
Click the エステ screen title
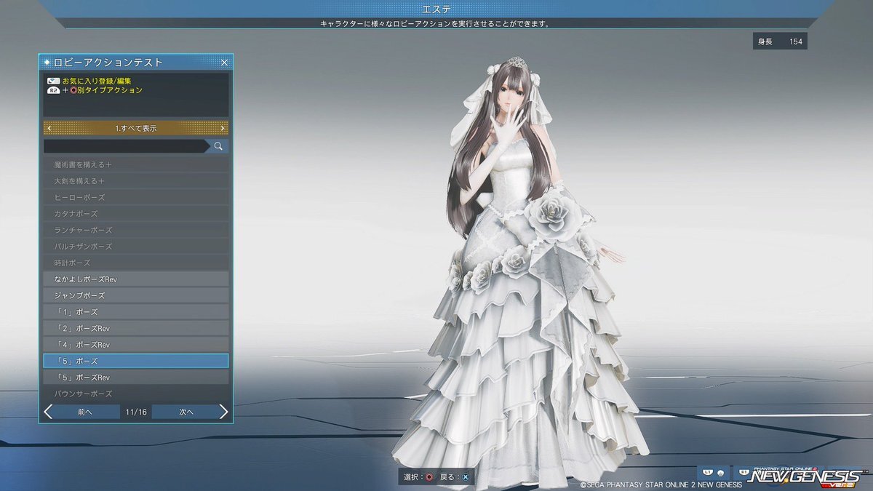click(436, 9)
